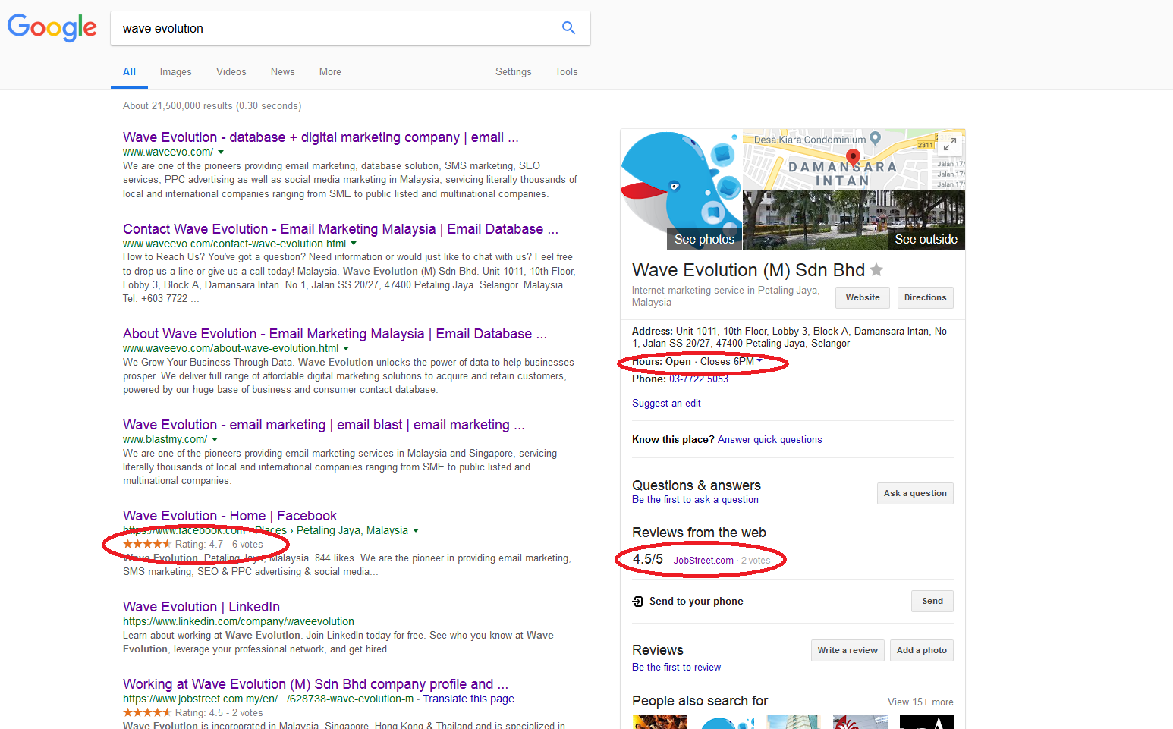Open dropdown arrow next to www.waveevo.com/
Screen dimensions: 1173x729
click(x=221, y=152)
